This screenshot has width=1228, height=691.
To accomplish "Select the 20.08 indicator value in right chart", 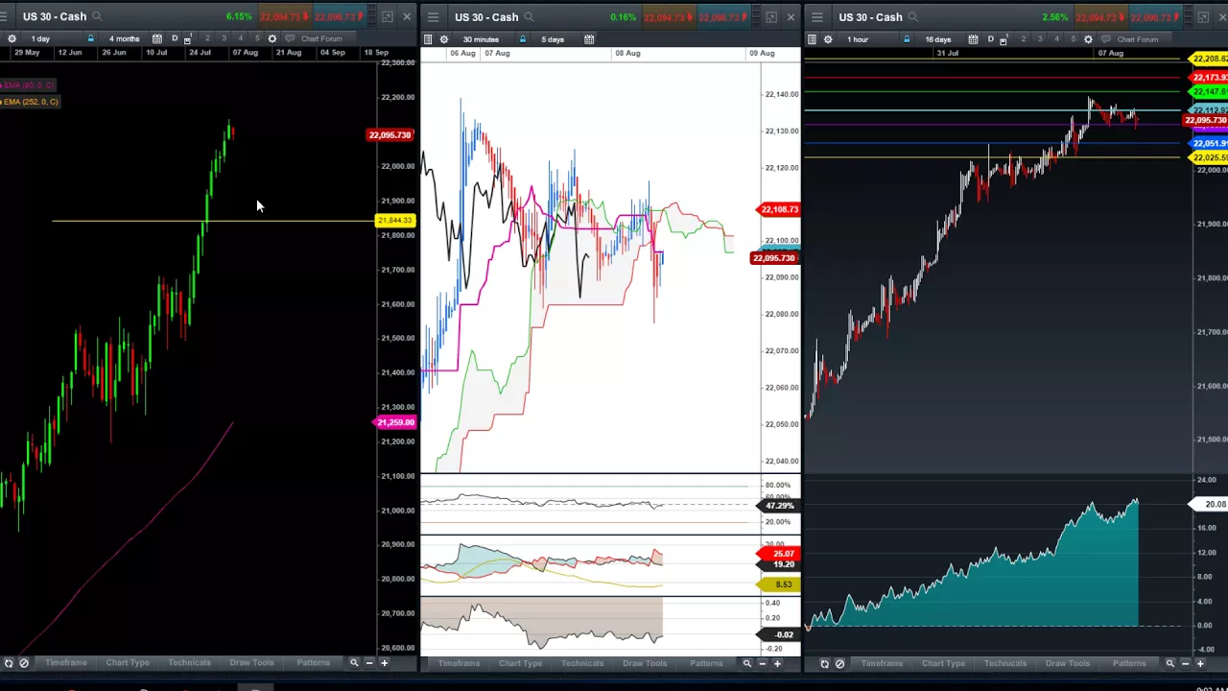I will [x=1209, y=504].
